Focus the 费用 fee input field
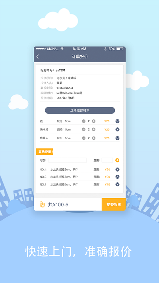Screen dimensions: 159x283 pyautogui.click(x=107, y=160)
